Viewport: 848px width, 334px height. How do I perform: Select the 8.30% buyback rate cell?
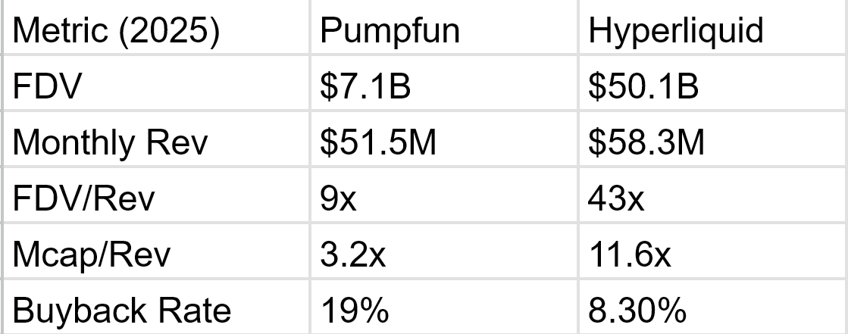point(637,311)
